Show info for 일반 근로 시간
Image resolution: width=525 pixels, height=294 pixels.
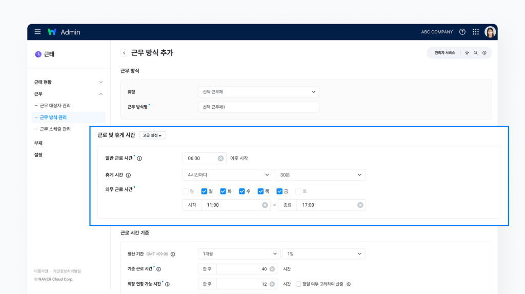pos(139,159)
